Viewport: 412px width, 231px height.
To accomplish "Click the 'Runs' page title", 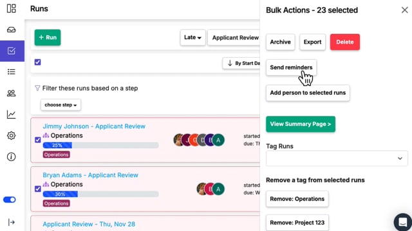I will point(39,8).
